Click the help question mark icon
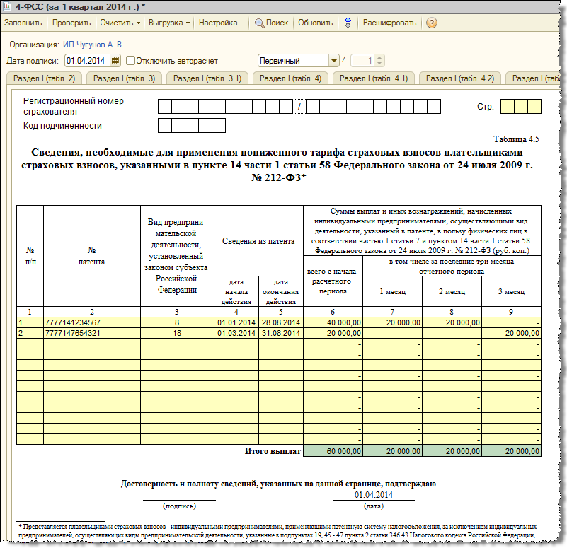 [432, 23]
